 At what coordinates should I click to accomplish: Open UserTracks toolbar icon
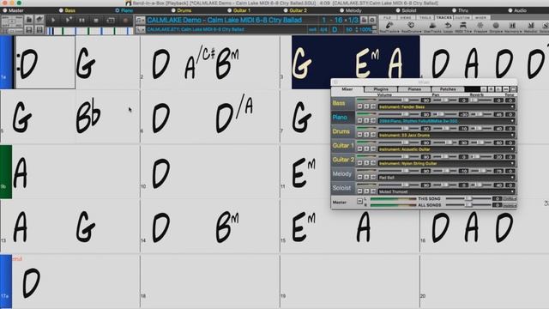(432, 27)
